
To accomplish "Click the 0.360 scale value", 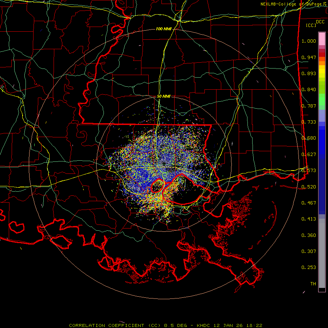I will click(309, 235).
